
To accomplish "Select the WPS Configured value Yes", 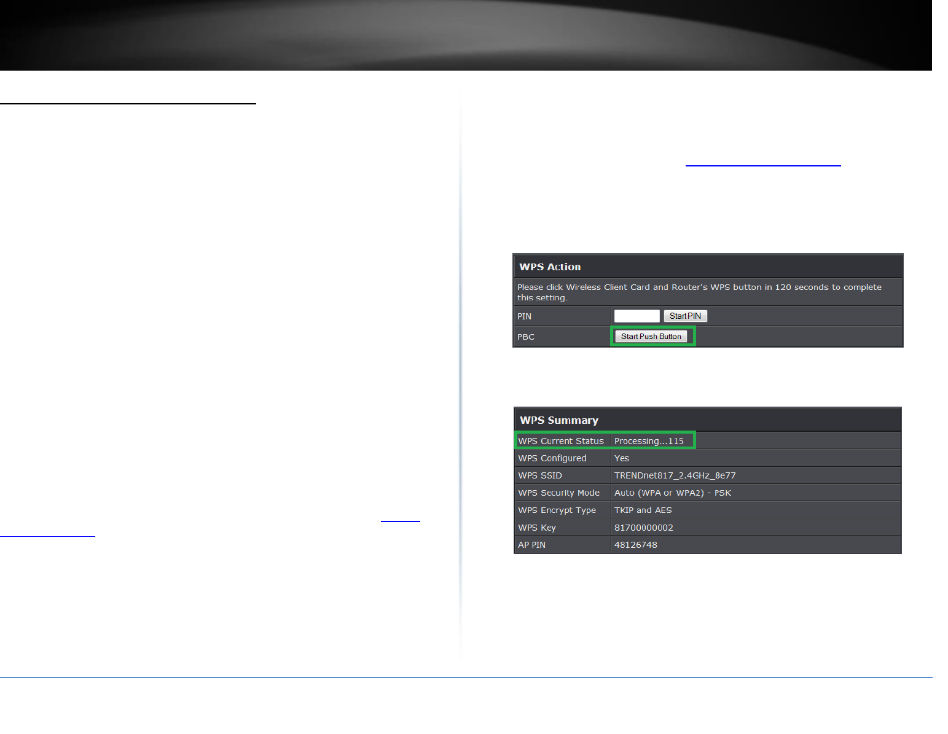I will click(622, 458).
